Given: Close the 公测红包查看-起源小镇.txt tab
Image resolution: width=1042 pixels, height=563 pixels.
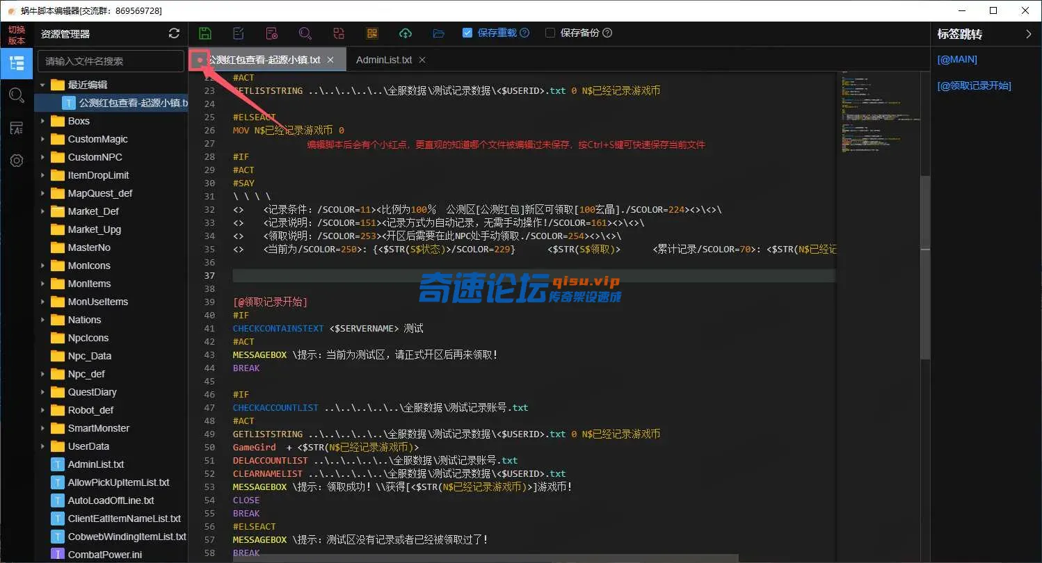Looking at the screenshot, I should click(330, 60).
